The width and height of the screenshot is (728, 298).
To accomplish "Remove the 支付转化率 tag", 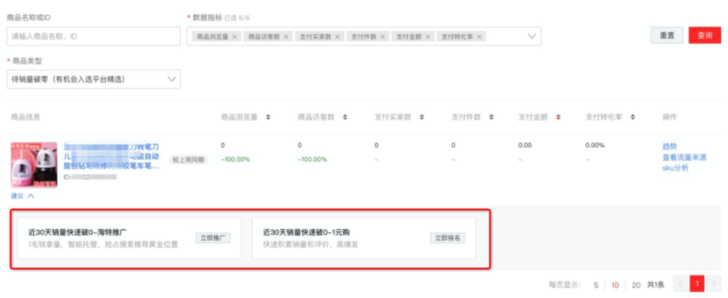I will [x=479, y=36].
